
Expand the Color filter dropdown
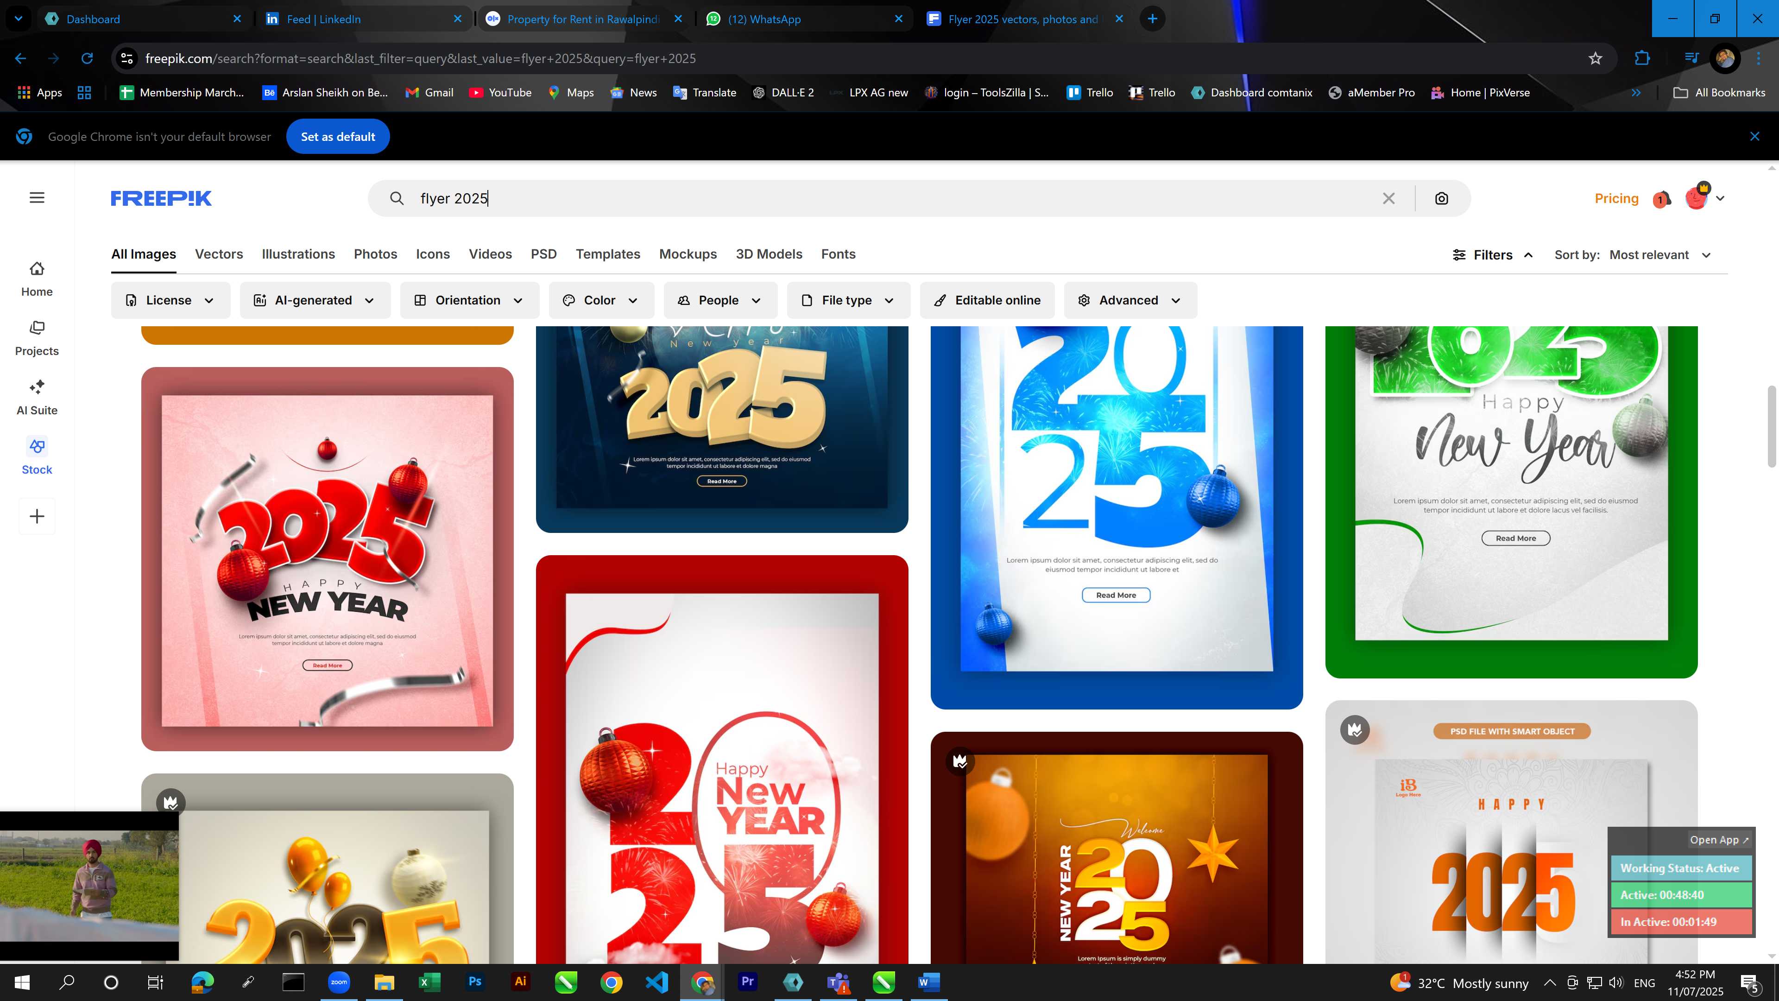click(601, 300)
